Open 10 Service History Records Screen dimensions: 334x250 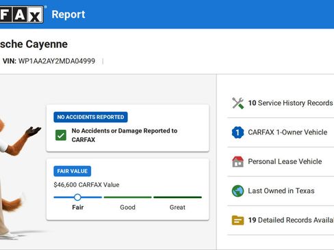pos(281,103)
